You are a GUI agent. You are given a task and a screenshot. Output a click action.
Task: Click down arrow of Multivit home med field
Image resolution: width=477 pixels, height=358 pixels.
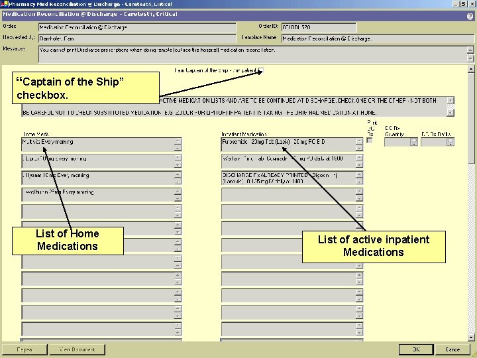pyautogui.click(x=178, y=149)
